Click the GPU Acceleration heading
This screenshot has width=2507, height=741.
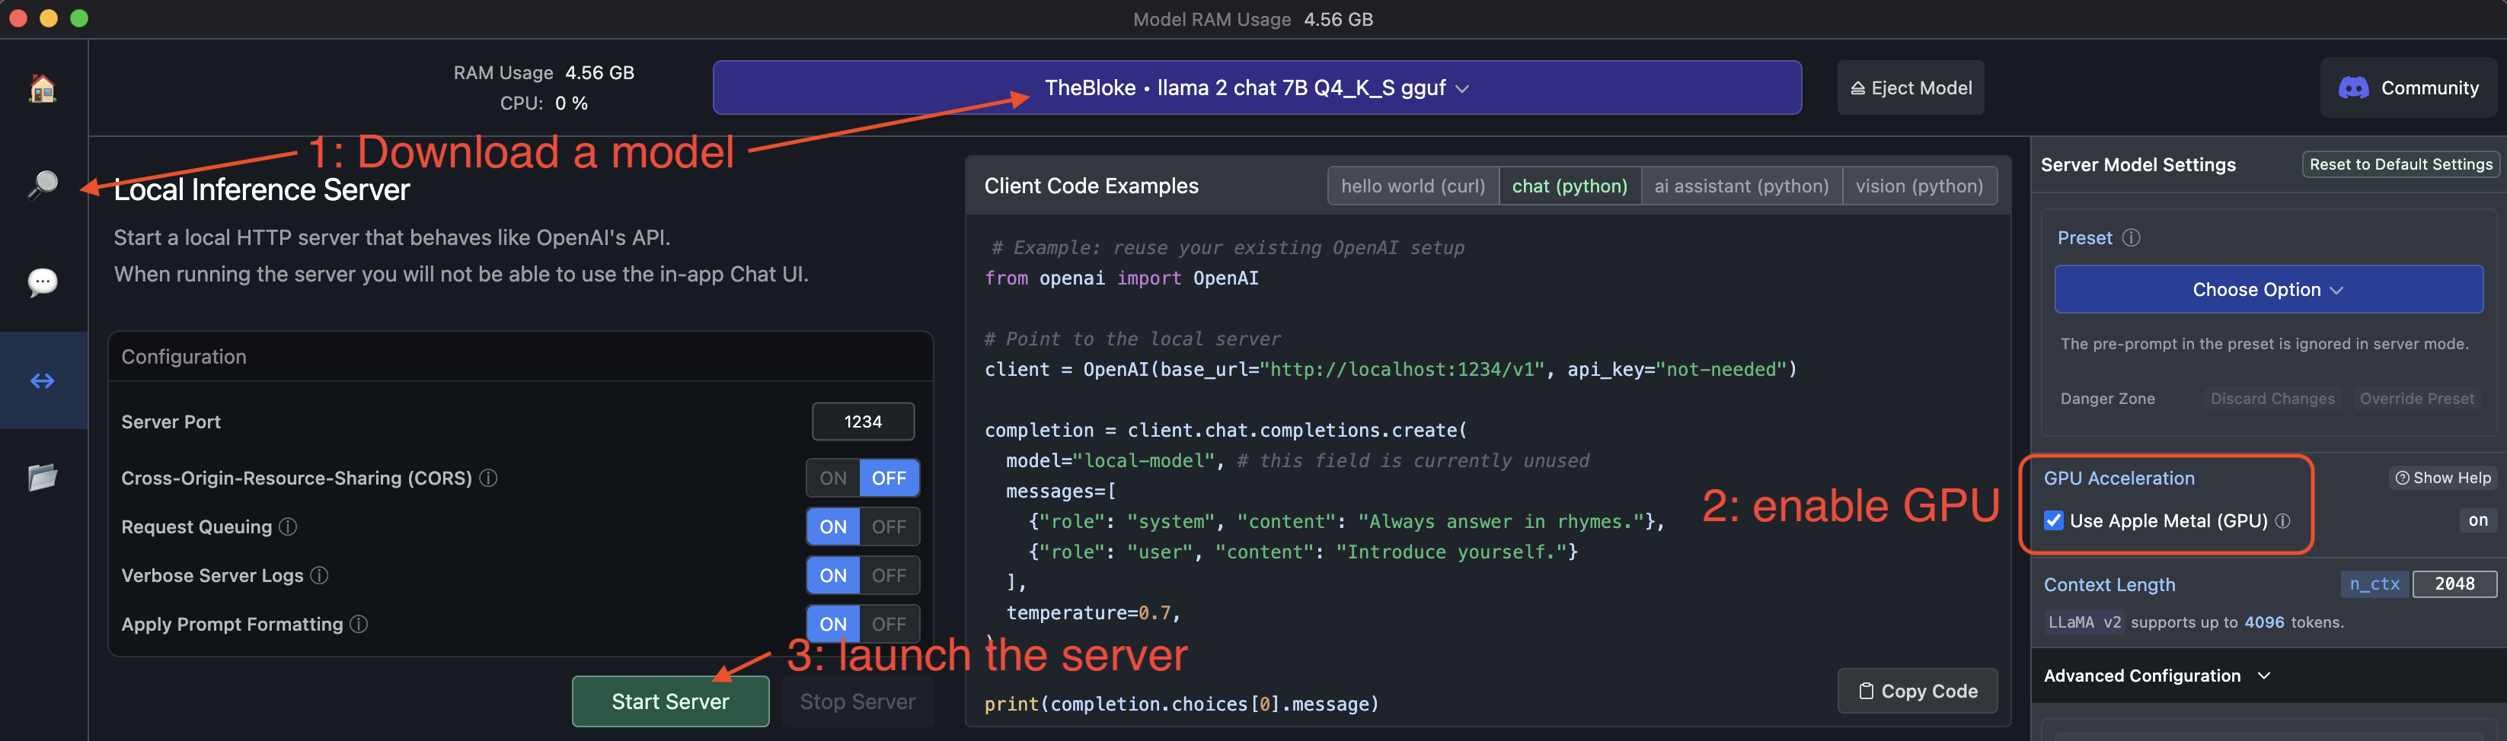click(2119, 478)
